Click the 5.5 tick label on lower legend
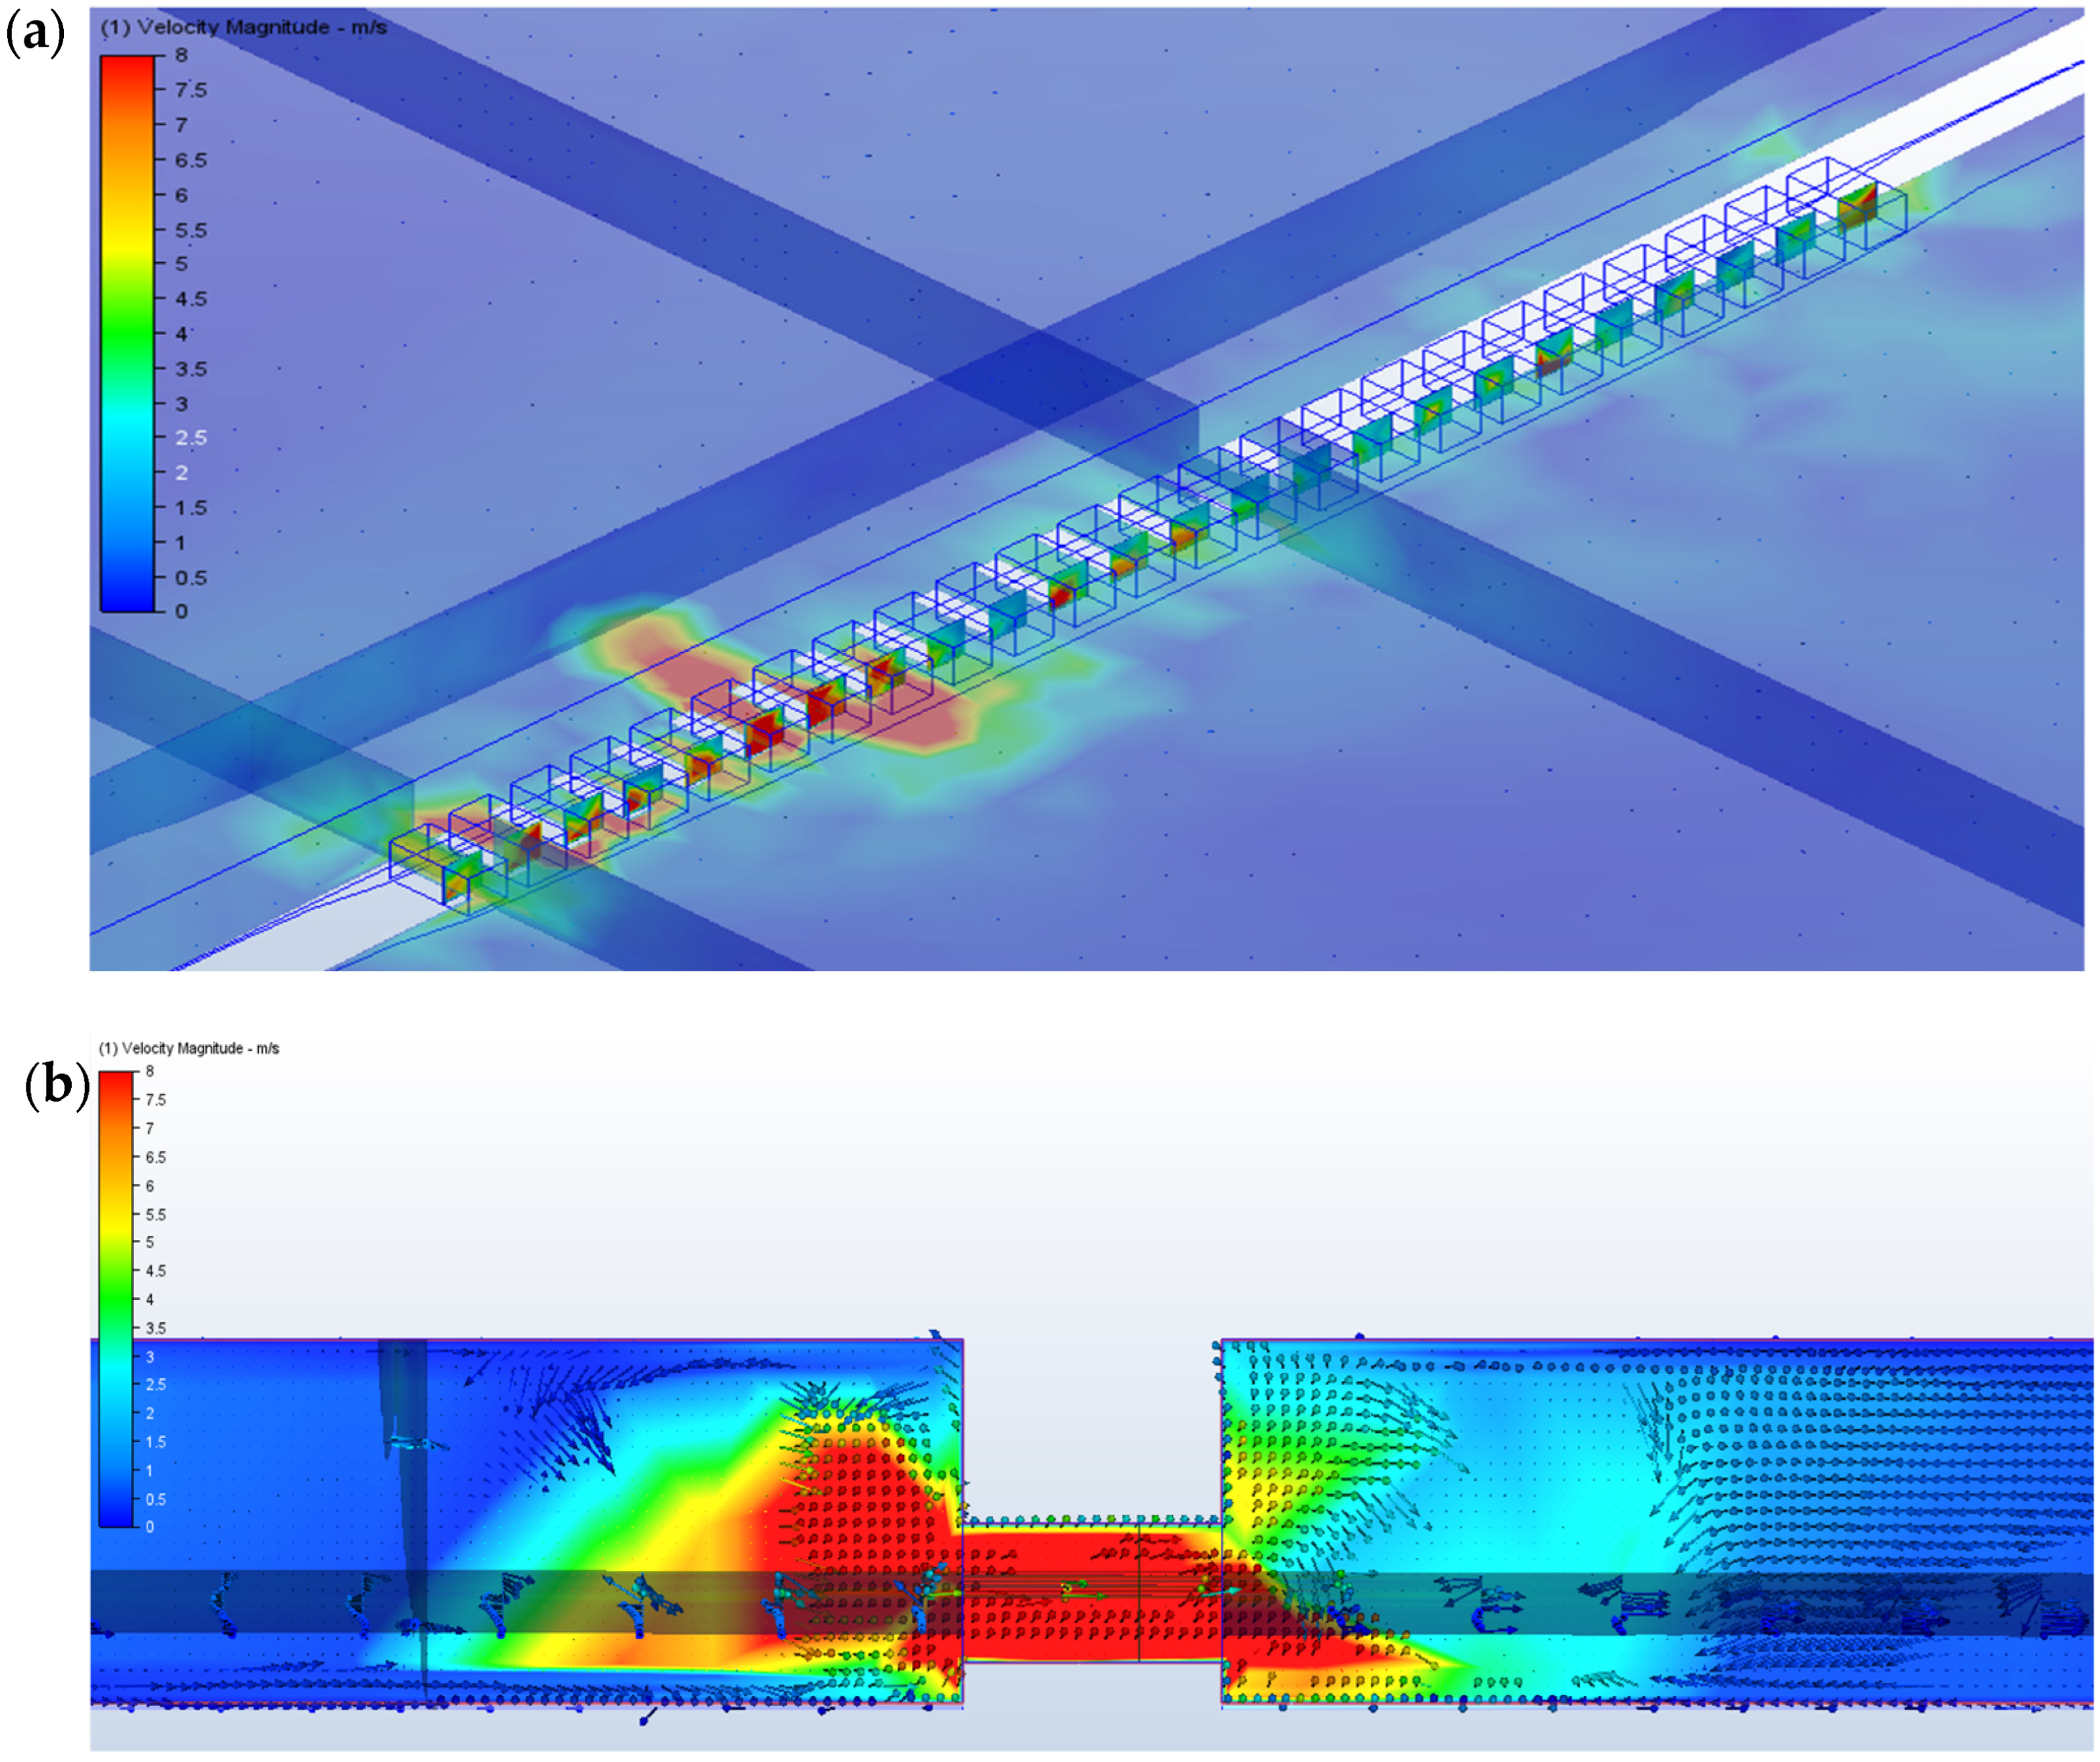Viewport: 2100px width, 1762px height. (x=155, y=1215)
